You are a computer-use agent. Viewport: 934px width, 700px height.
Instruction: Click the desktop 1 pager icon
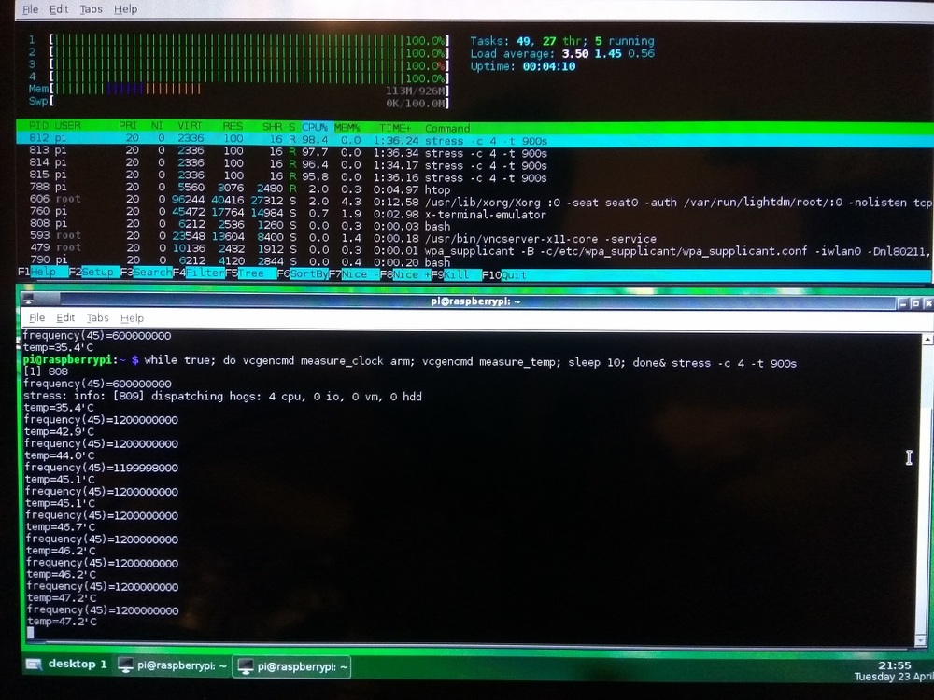[x=34, y=665]
